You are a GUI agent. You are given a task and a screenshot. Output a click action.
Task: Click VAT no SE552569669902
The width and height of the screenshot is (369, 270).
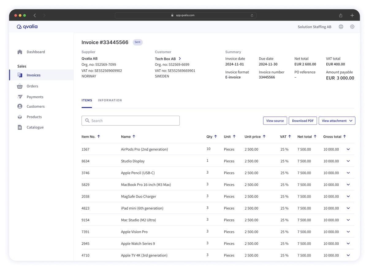[x=102, y=71]
